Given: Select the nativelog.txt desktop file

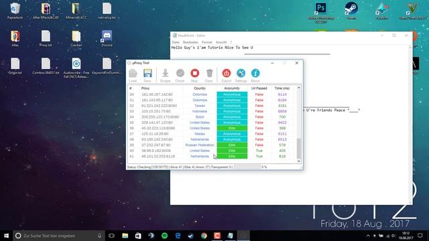Looking at the screenshot, I should [x=107, y=11].
